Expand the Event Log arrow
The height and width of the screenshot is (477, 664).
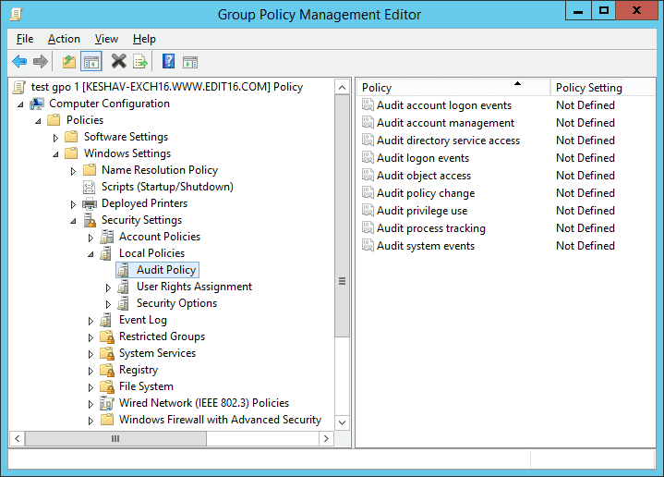(91, 321)
